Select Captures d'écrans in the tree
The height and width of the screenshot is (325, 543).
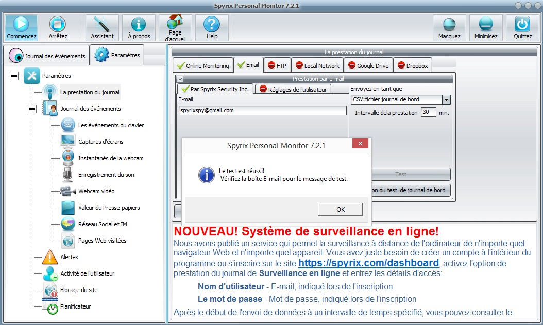[x=101, y=142]
